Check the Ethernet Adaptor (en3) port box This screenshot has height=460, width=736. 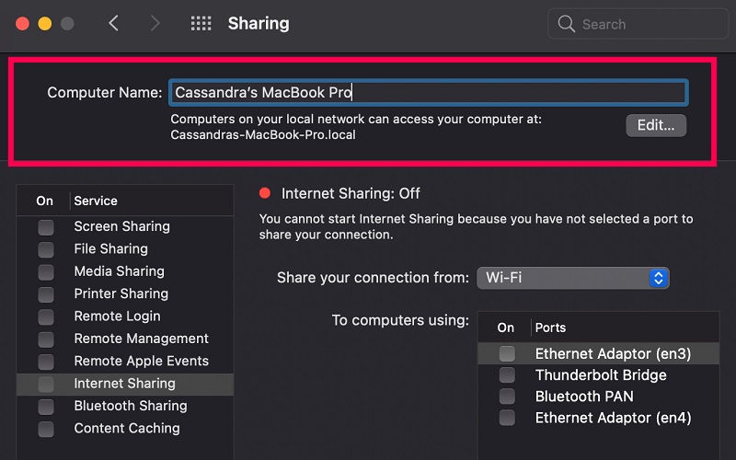[x=506, y=353]
